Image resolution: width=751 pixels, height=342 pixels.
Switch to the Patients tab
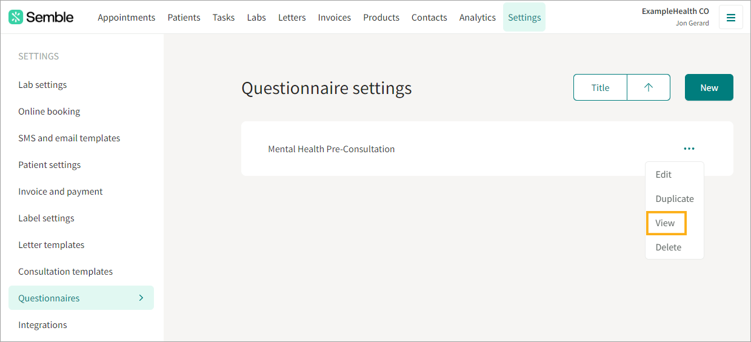pyautogui.click(x=184, y=18)
